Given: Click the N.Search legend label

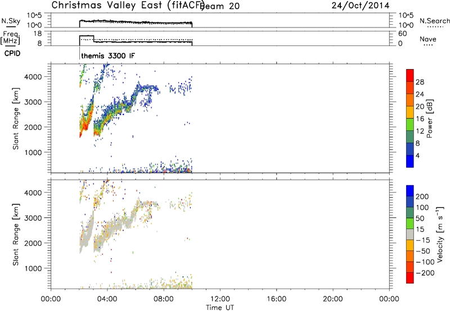Looking at the screenshot, I should (434, 21).
